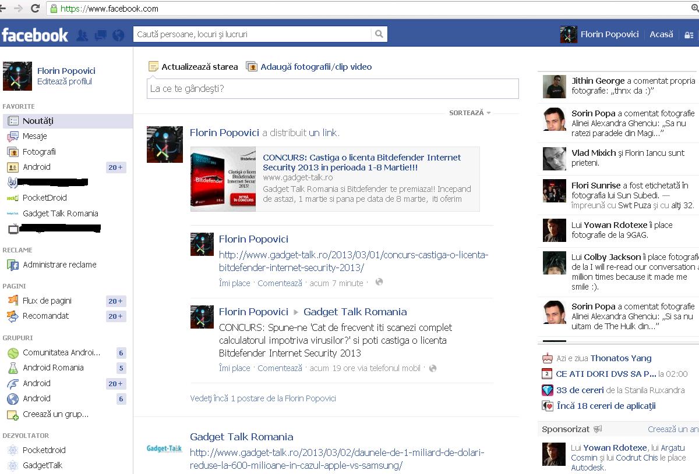Image resolution: width=699 pixels, height=474 pixels.
Task: Click the acum 7 minute timestamp
Action: click(337, 283)
